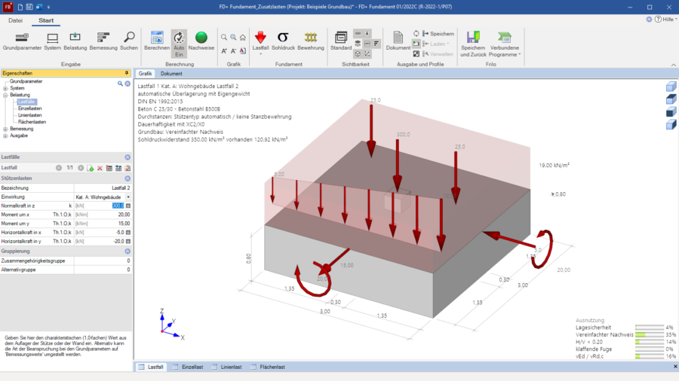The width and height of the screenshot is (679, 381).
Task: Add new load case with green plus
Action: [90, 168]
